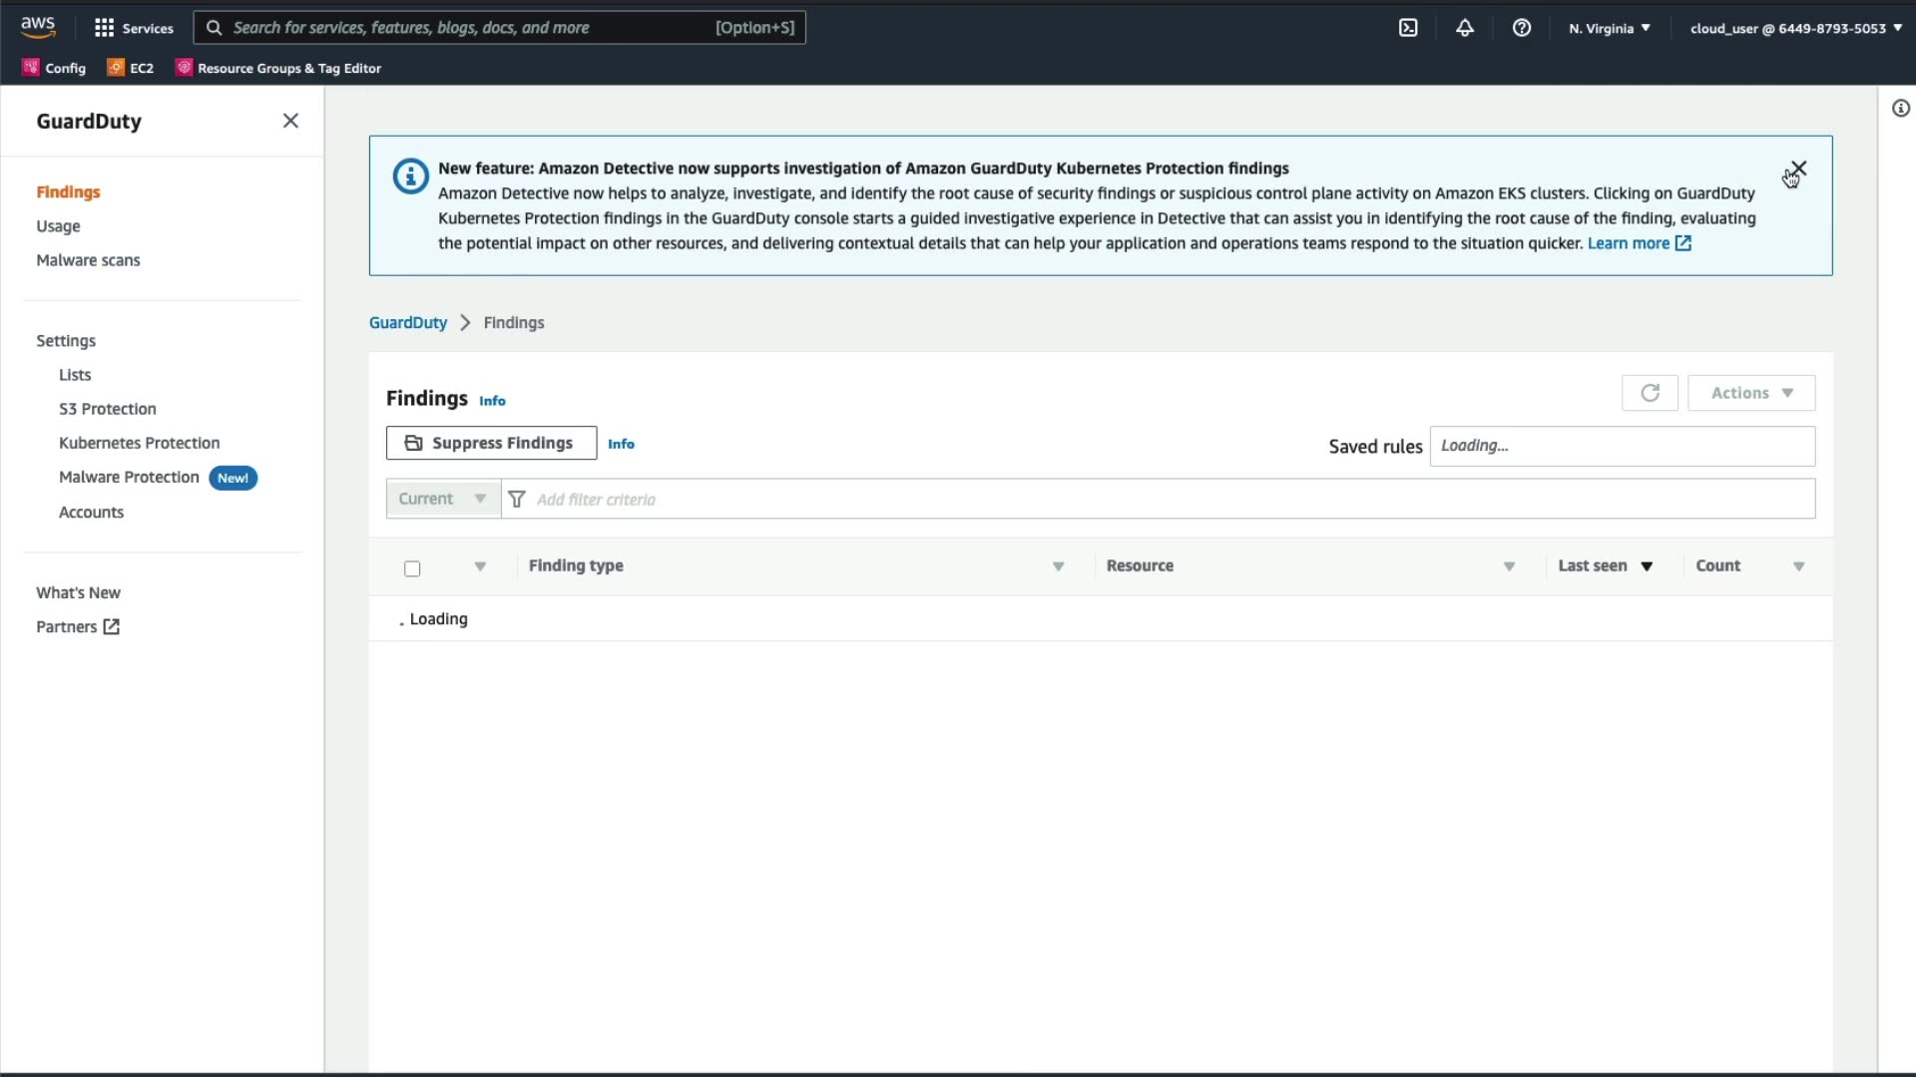
Task: Open the Config service bookmark
Action: [55, 68]
